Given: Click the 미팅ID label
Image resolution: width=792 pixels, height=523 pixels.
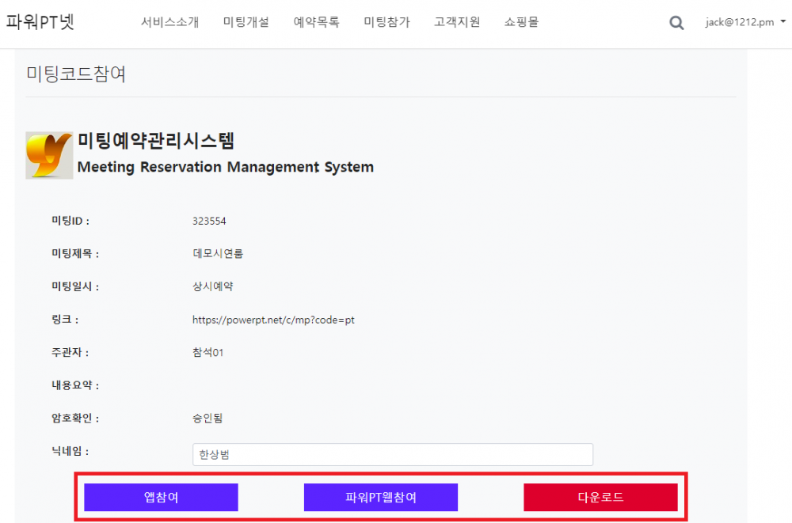Looking at the screenshot, I should pyautogui.click(x=70, y=221).
